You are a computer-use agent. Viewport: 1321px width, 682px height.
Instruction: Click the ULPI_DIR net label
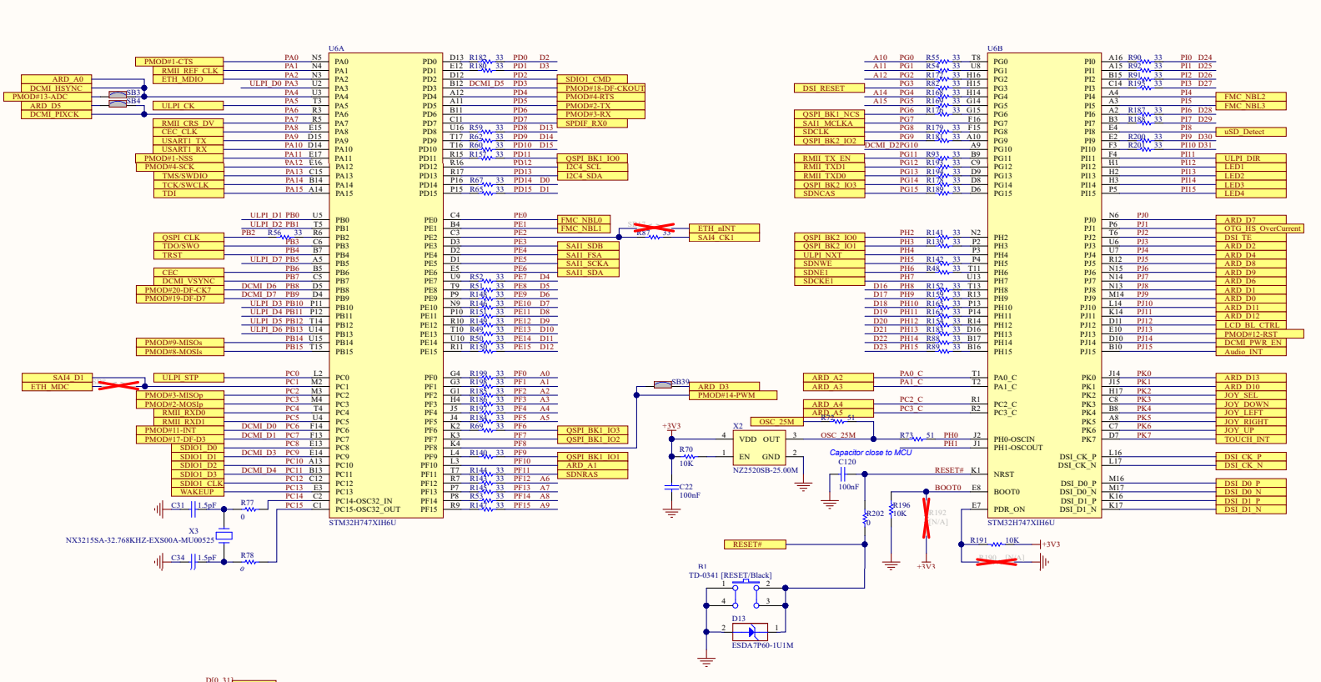[1251, 158]
